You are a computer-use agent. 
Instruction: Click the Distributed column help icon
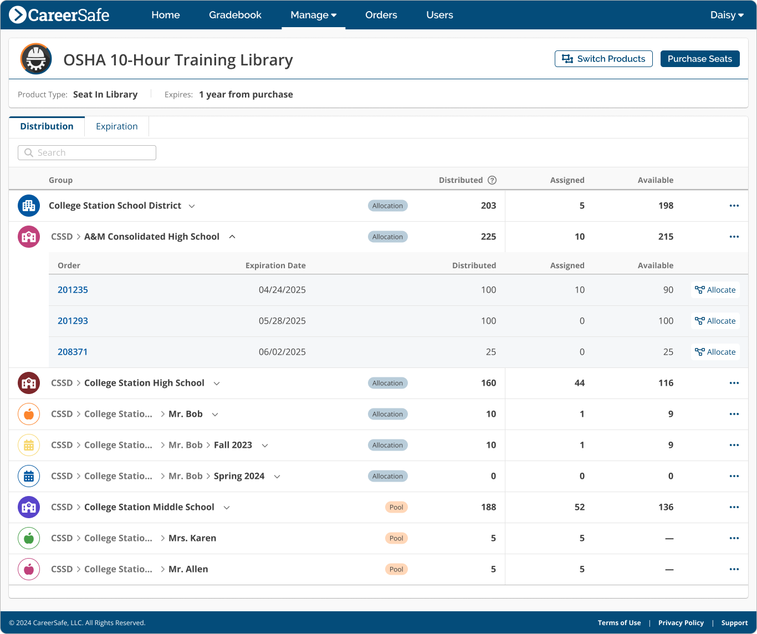[x=492, y=180]
